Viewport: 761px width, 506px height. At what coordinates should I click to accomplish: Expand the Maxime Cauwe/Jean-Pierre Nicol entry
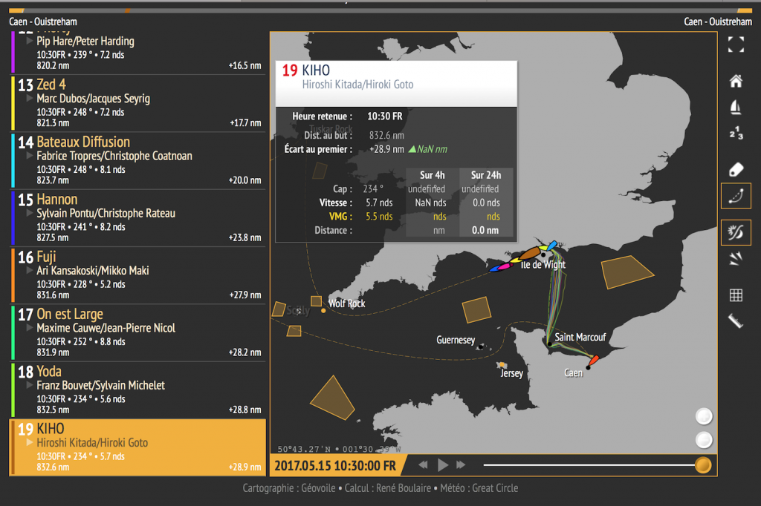pos(30,327)
